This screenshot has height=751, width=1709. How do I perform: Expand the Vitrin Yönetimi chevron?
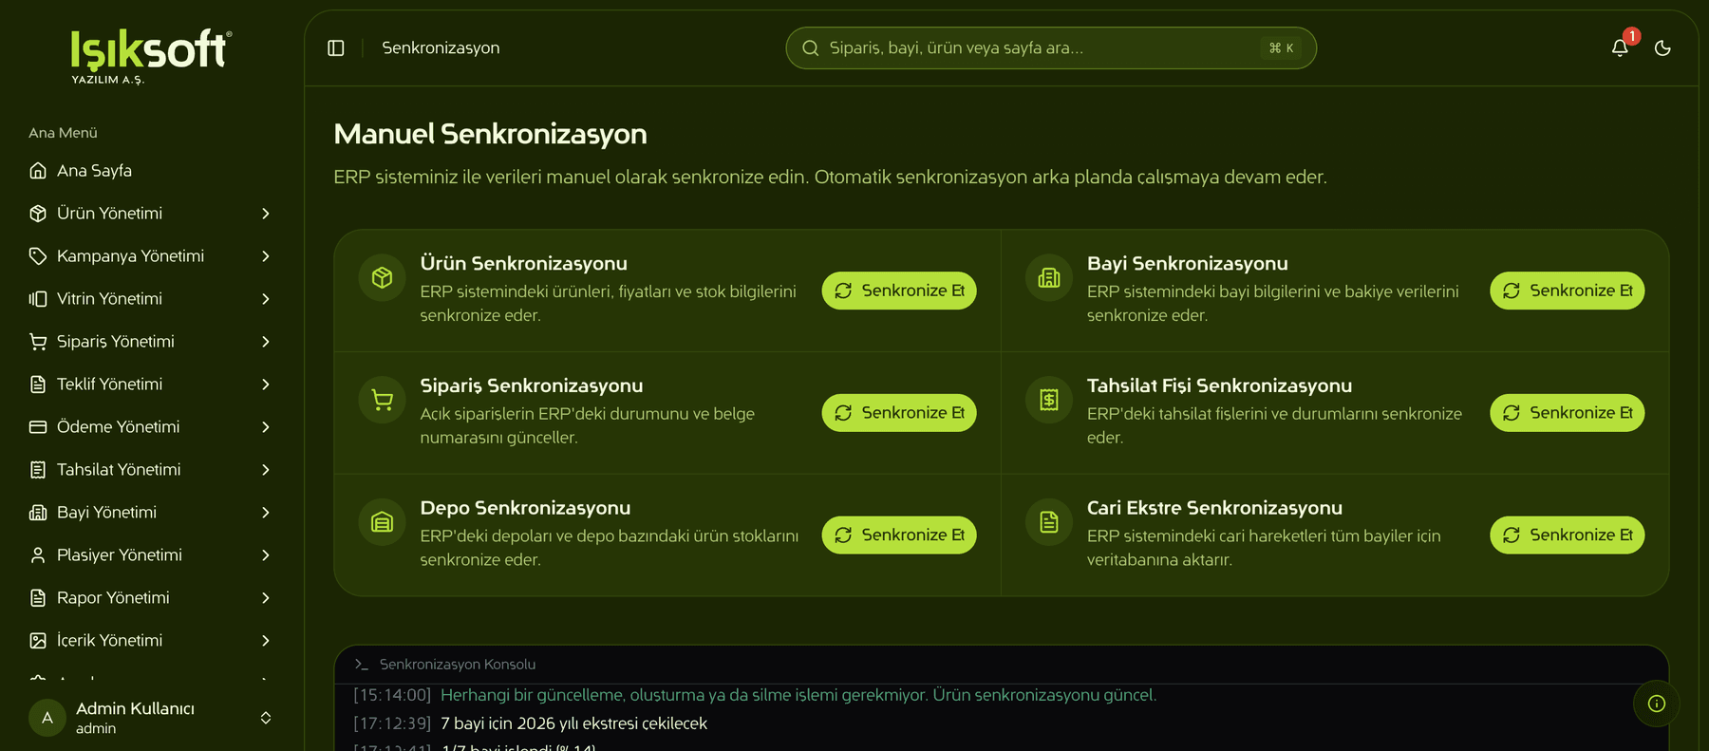(266, 299)
